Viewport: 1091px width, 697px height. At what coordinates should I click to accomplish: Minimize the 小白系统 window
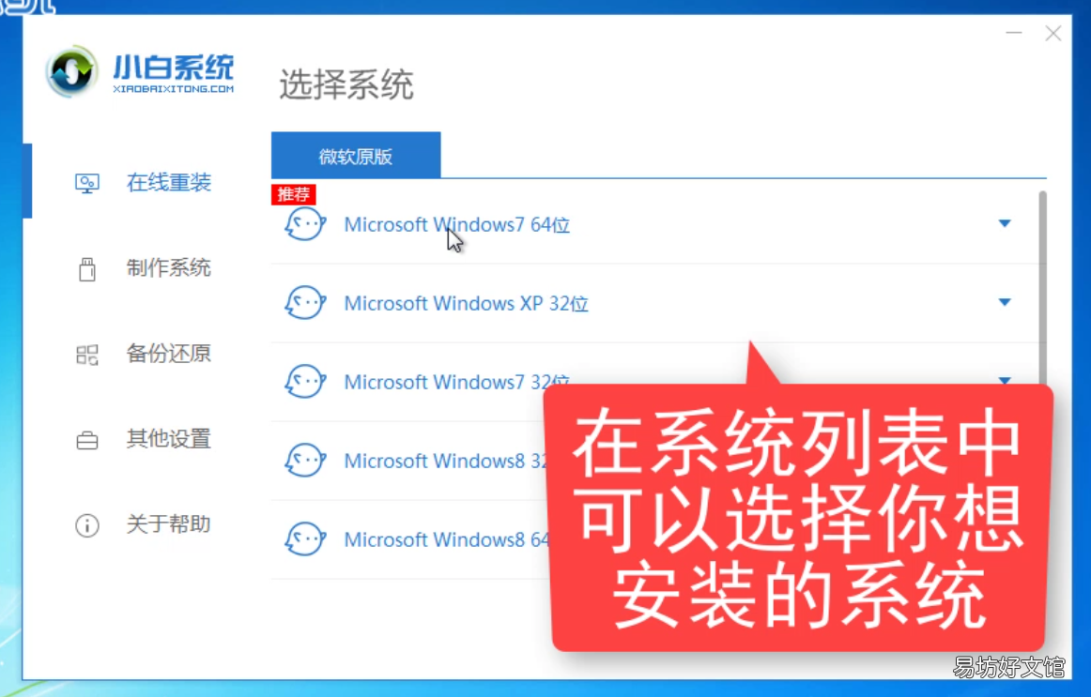[1014, 33]
